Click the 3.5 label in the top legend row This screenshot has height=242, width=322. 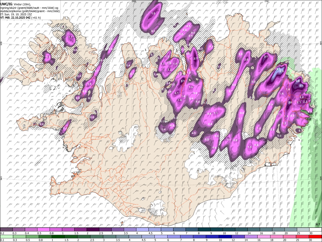pos(125,233)
